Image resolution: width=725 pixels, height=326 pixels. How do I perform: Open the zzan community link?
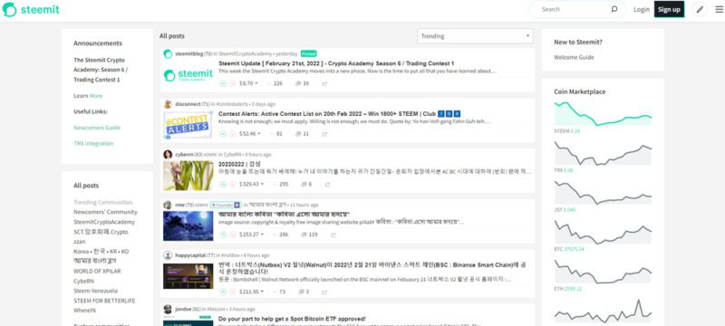(x=80, y=242)
